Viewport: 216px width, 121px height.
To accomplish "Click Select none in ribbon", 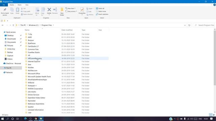I will pyautogui.click(x=101, y=11).
